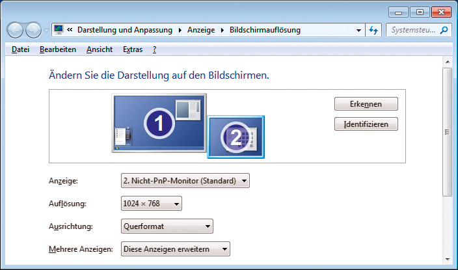Expand the Mehrere Anzeigen dropdown
458x270 pixels.
176,249
